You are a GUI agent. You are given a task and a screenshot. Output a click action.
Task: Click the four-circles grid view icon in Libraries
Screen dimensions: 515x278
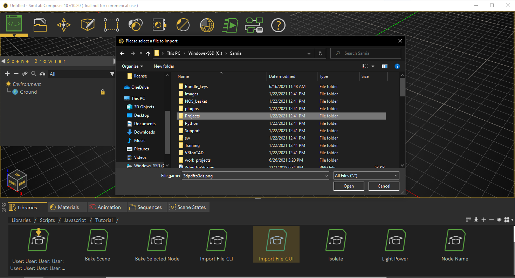coord(507,220)
